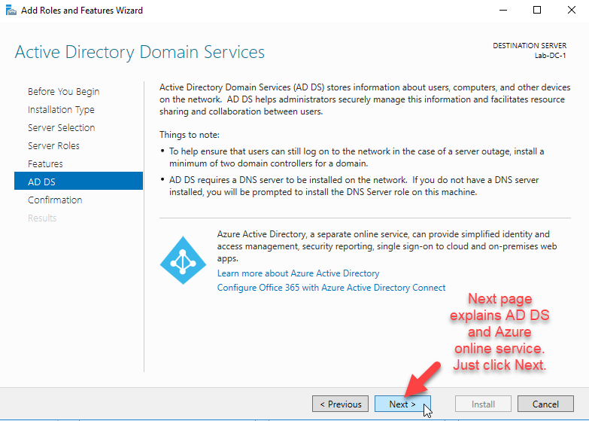Click the DESTINATION SERVER label
589x421 pixels.
click(x=530, y=46)
